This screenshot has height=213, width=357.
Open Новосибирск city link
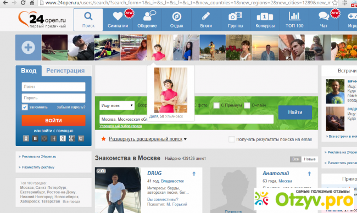point(66,197)
